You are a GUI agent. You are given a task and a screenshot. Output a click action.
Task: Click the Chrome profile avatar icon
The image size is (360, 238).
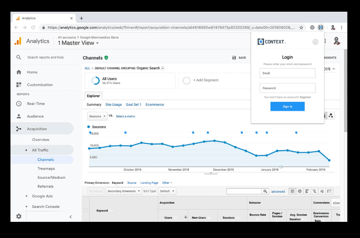pos(333,27)
